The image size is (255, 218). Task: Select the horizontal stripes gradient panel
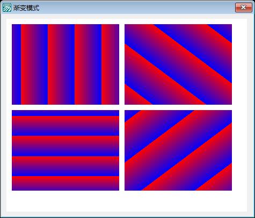coord(65,150)
